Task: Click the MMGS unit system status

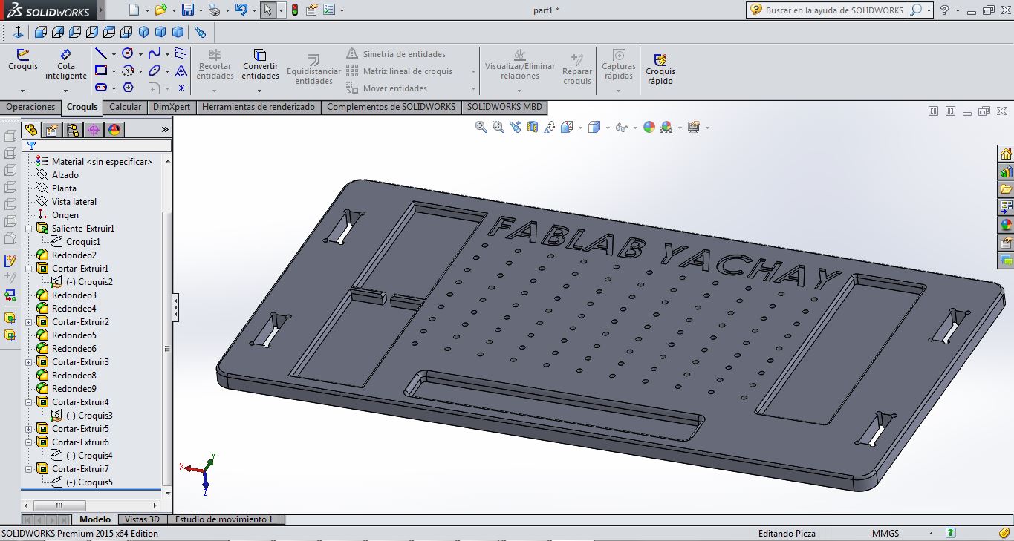Action: [885, 533]
